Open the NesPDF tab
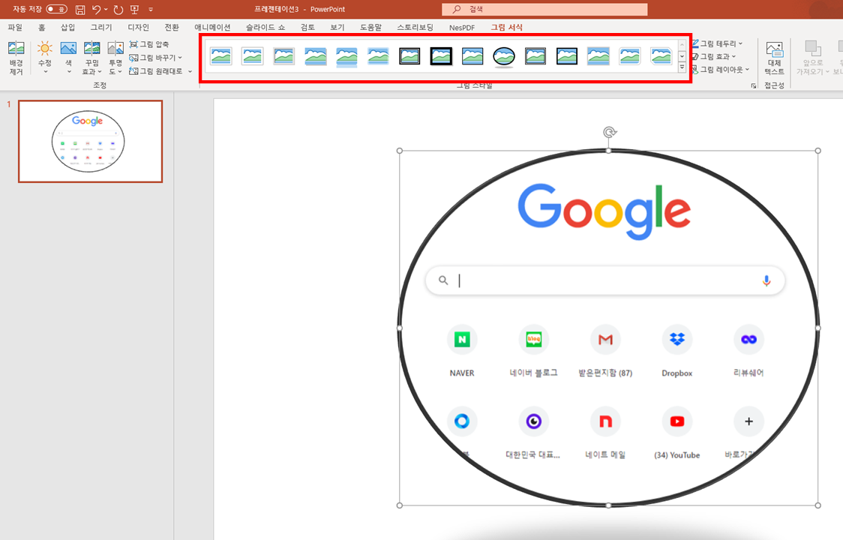The image size is (843, 540). tap(462, 27)
